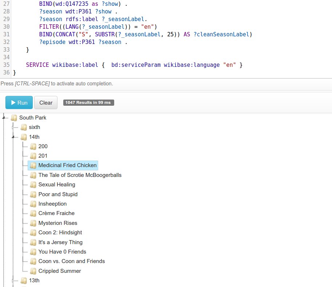This screenshot has width=332, height=287.
Task: Select the sixth season label
Action: coord(34,127)
